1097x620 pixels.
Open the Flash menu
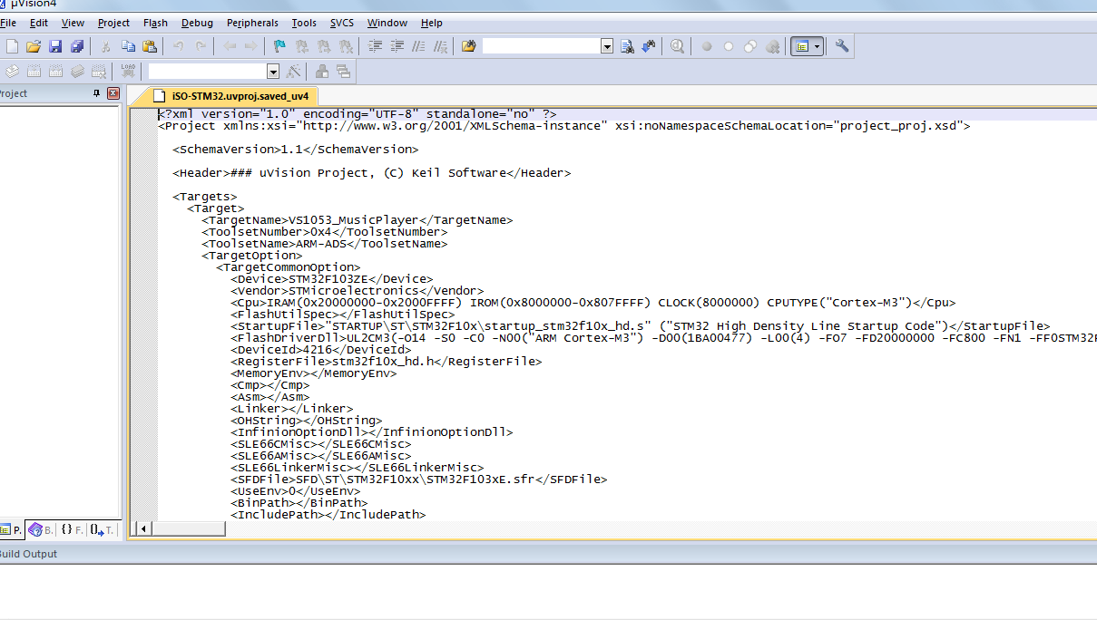pyautogui.click(x=155, y=23)
